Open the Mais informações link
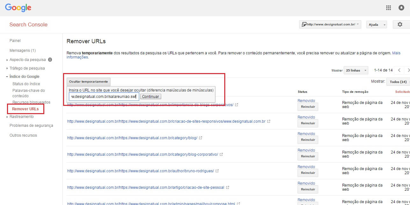This screenshot has height=205, width=410. pyautogui.click(x=234, y=55)
